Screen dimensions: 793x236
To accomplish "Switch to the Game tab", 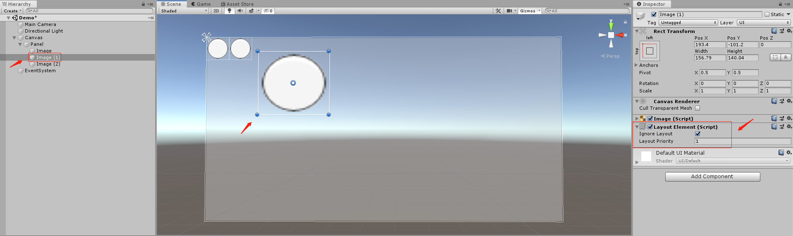I will [201, 4].
